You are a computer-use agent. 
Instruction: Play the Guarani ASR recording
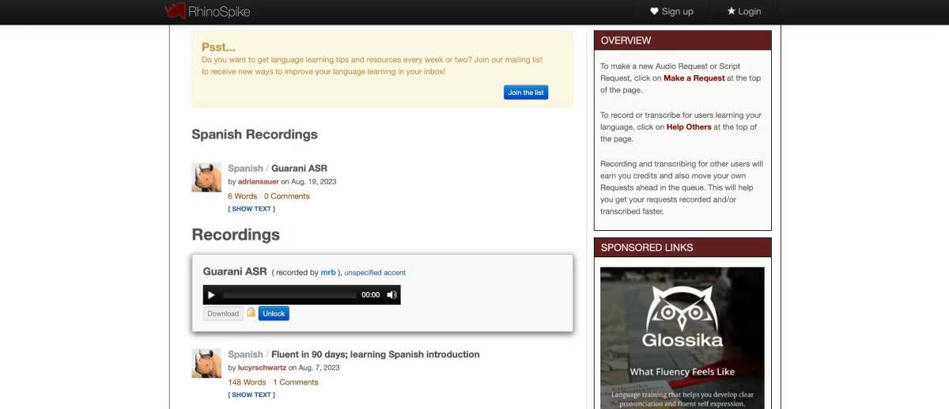point(211,295)
